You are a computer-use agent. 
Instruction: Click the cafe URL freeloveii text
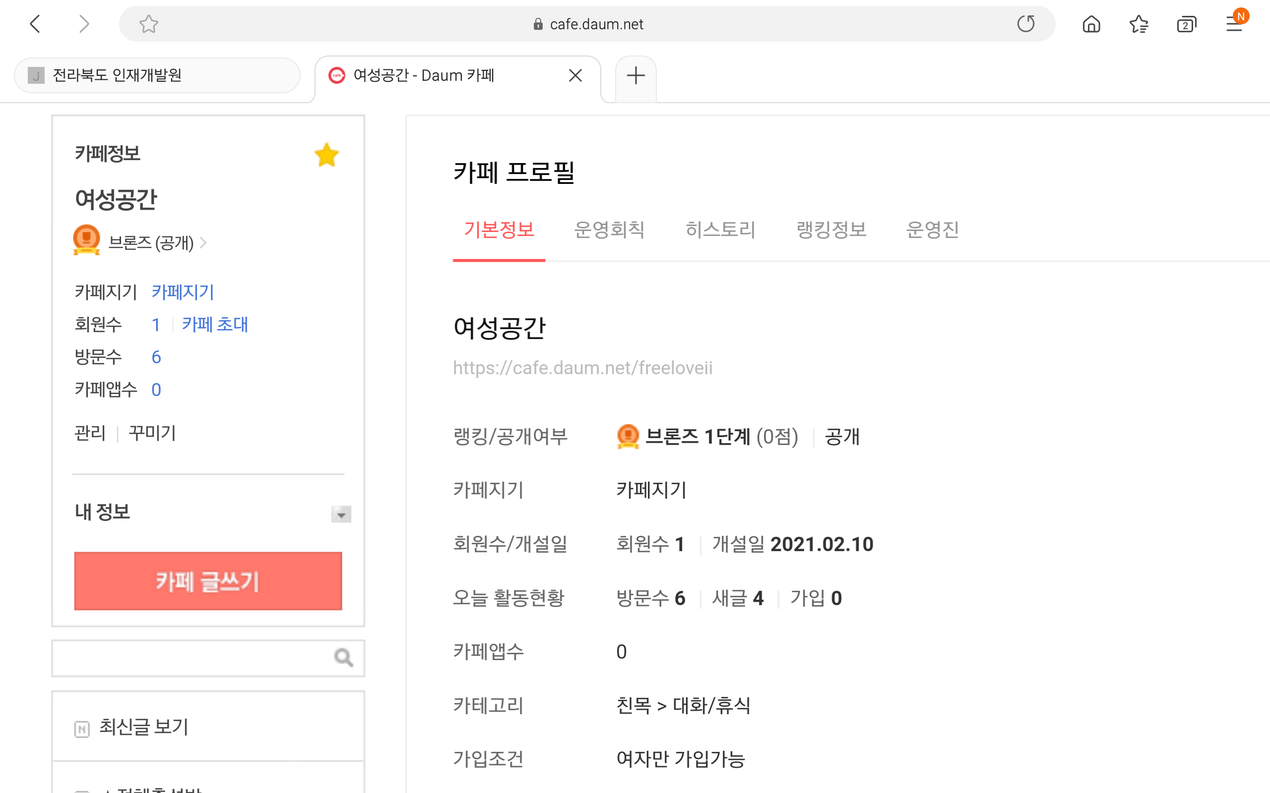click(582, 368)
